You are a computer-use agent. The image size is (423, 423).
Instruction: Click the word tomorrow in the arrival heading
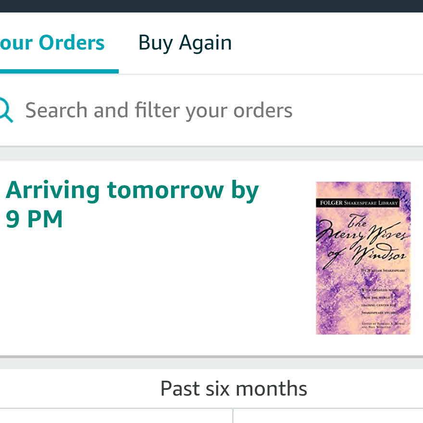165,190
